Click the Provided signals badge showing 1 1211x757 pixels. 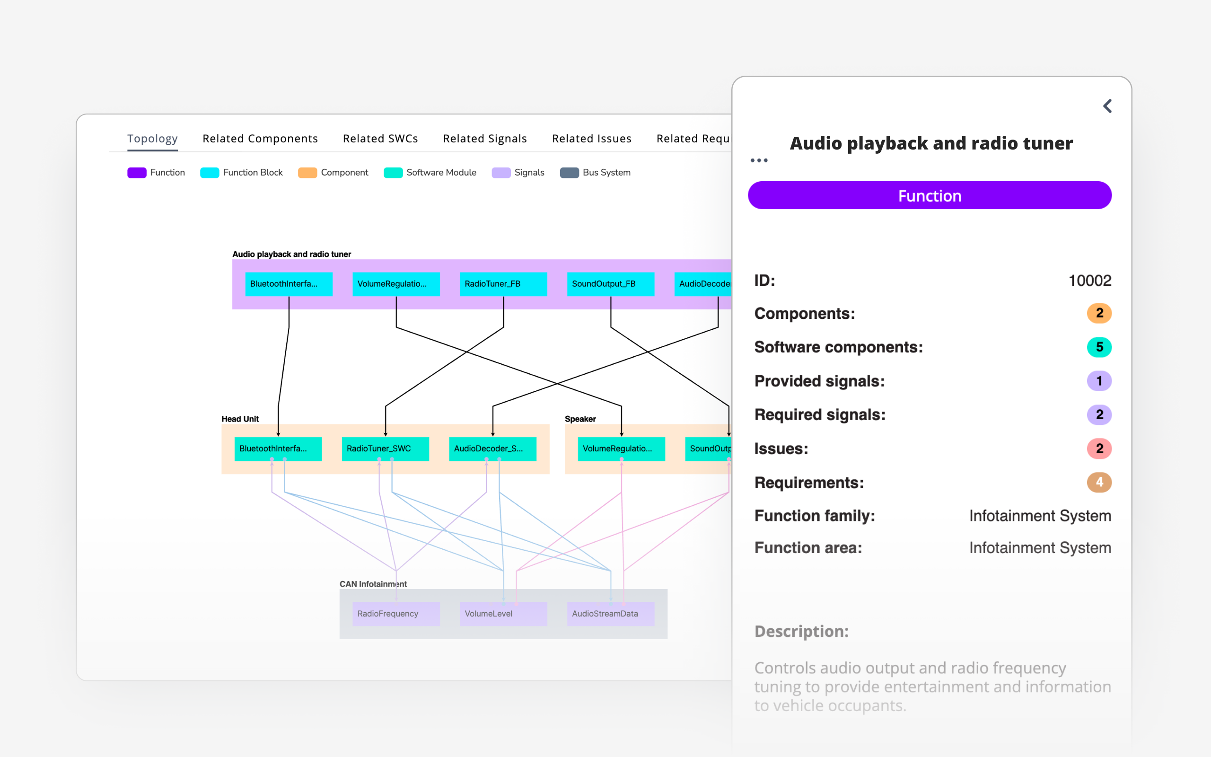(x=1099, y=380)
